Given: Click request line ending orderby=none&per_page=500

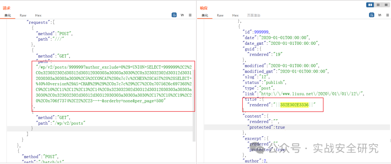Looking at the screenshot, I should [101, 101].
